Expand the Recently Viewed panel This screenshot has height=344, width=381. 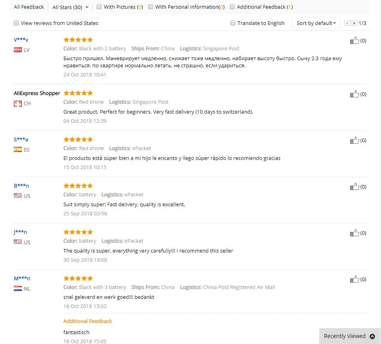349,336
